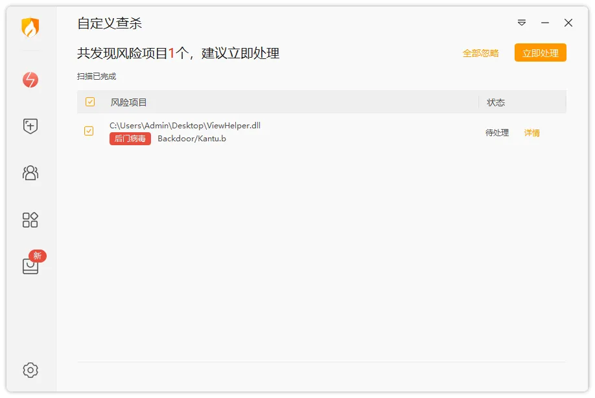Click 立即处理 button

[541, 53]
